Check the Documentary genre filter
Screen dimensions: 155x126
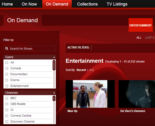(x=7, y=74)
